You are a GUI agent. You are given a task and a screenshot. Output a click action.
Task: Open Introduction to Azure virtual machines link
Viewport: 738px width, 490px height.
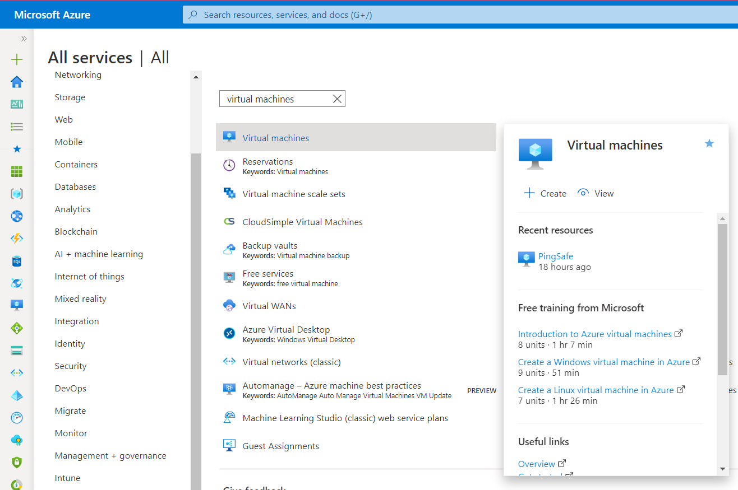tap(594, 334)
